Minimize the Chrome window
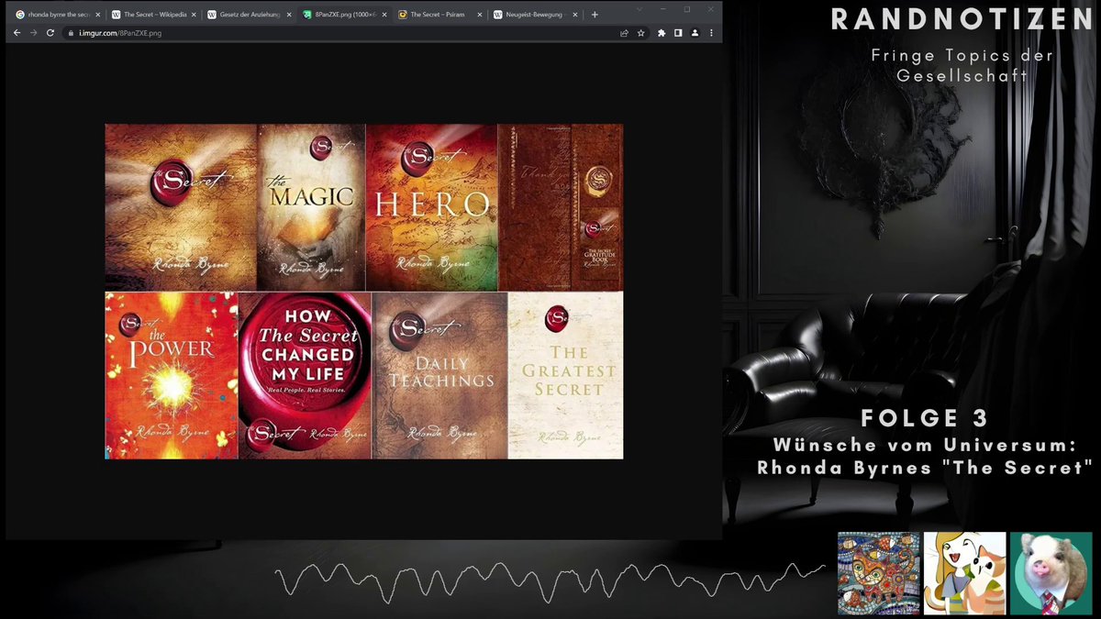Image resolution: width=1101 pixels, height=619 pixels. [x=662, y=9]
